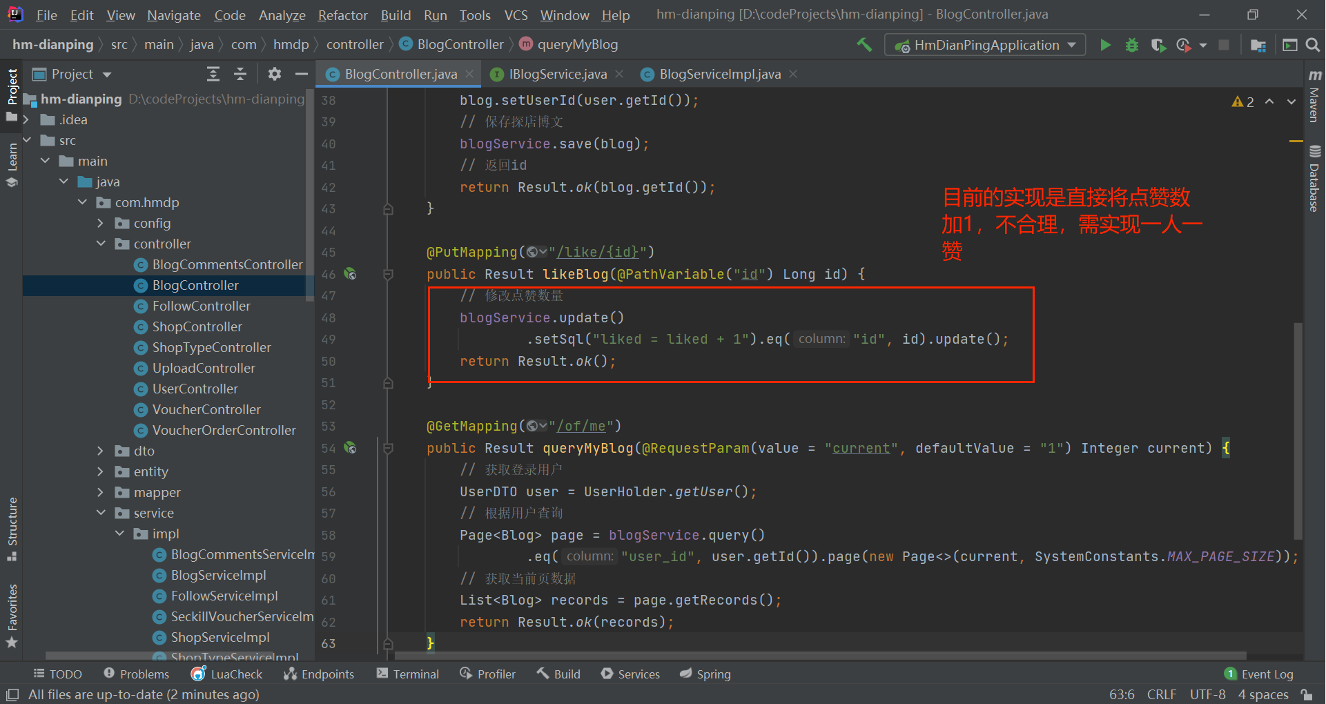
Task: Start debugging with the bug icon
Action: 1132,45
